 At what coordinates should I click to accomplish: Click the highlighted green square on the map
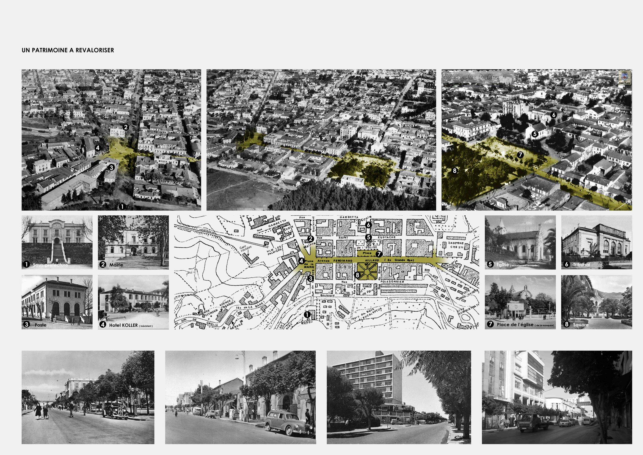click(x=368, y=272)
